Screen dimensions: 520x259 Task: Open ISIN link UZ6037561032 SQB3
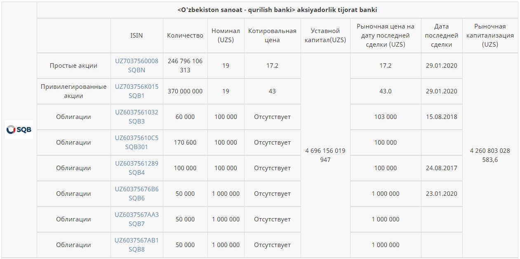136,117
